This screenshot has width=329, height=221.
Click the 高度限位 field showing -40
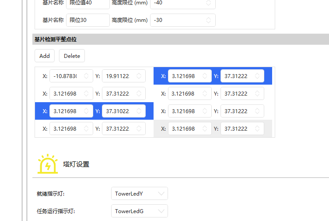pos(177,3)
